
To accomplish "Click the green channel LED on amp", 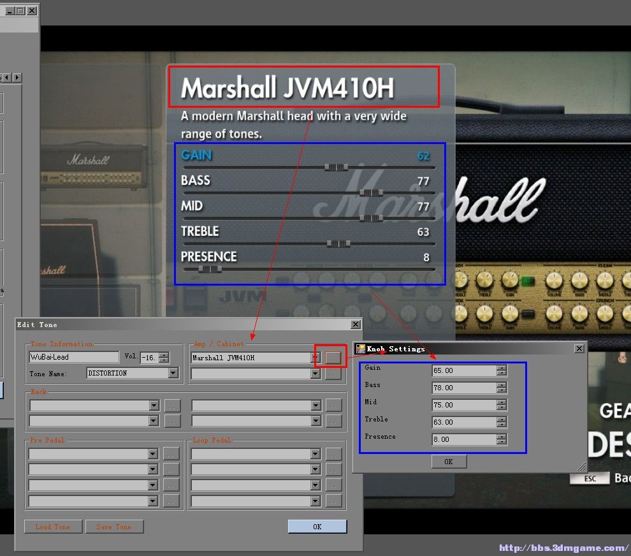I will [528, 281].
